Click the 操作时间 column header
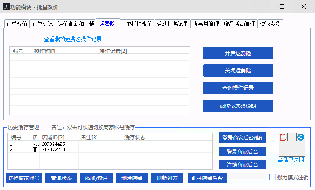The height and width of the screenshot is (190, 315). point(45,51)
